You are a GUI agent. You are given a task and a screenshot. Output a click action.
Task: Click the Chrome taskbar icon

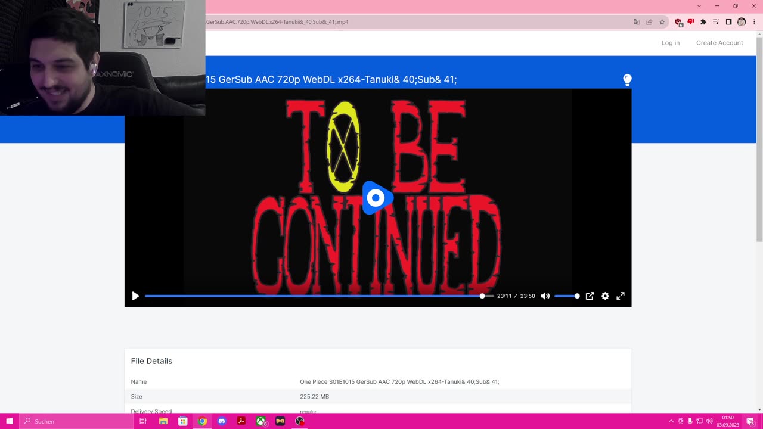(x=203, y=421)
